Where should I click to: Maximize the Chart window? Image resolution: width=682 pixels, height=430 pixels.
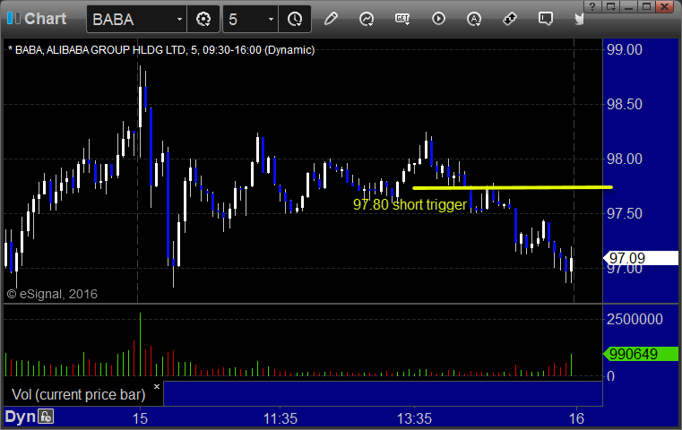[x=646, y=6]
